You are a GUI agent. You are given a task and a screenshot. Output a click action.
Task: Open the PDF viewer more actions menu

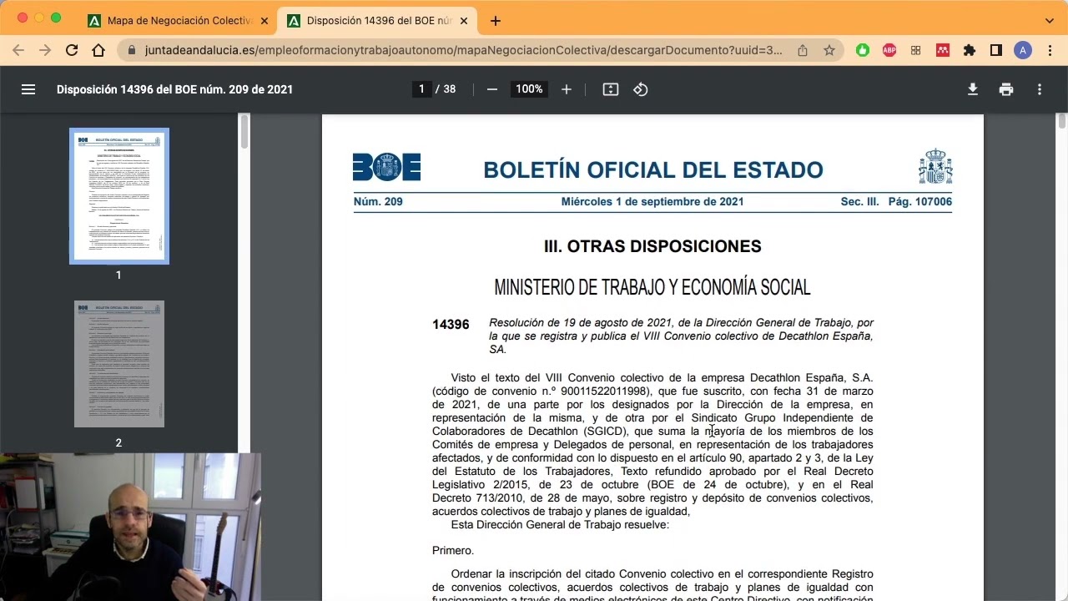[1040, 89]
